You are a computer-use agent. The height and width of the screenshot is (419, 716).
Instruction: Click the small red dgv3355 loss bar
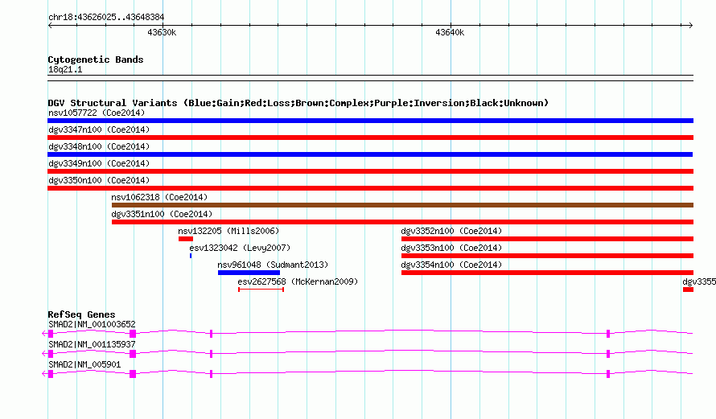(688, 290)
